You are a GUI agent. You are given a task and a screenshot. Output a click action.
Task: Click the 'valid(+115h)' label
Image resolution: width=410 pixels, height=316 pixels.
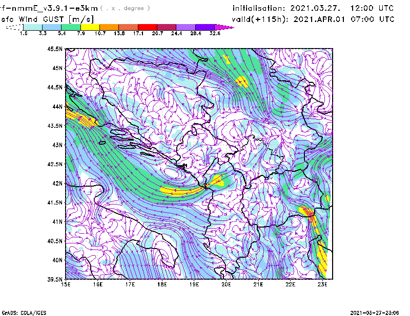pos(259,19)
